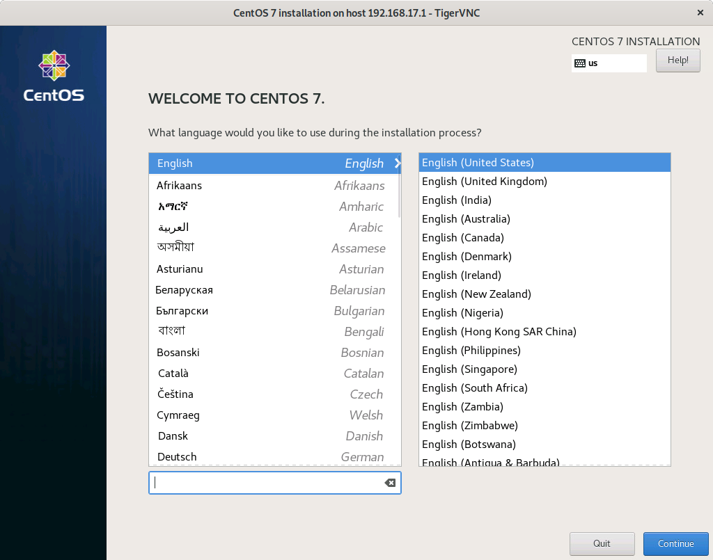The width and height of the screenshot is (713, 560).
Task: Choose English (United Kingdom) locale
Action: click(544, 181)
